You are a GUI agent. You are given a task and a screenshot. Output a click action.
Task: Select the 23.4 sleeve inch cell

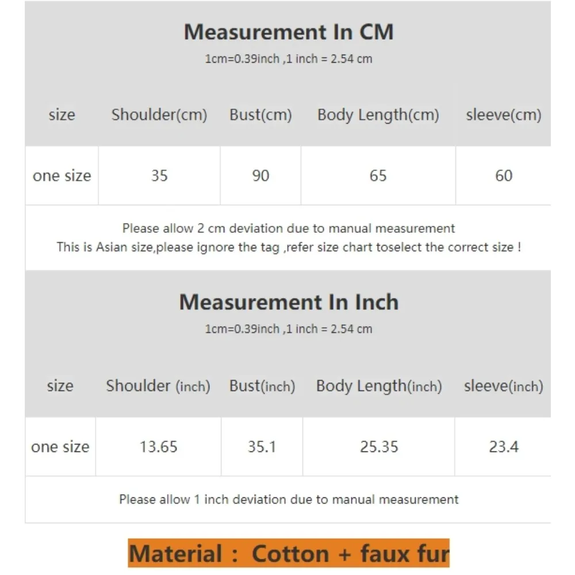504,447
